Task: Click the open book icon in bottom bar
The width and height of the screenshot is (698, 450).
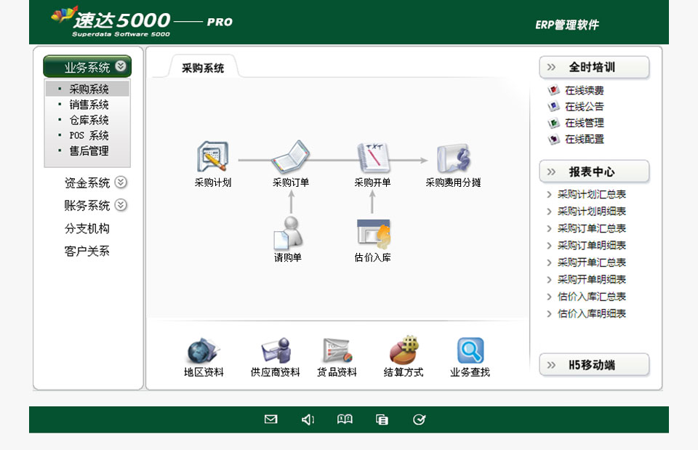Action: 345,419
